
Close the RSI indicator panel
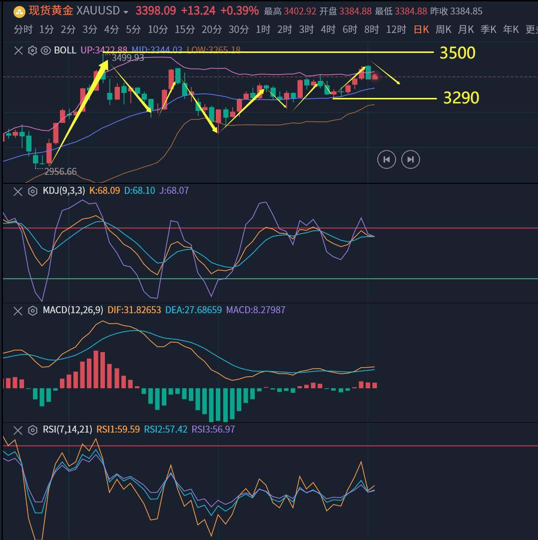tap(18, 430)
